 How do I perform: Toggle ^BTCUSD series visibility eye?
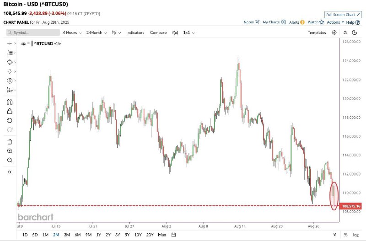pyautogui.click(x=23, y=43)
